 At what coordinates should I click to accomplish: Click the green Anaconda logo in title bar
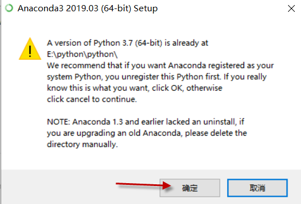pyautogui.click(x=9, y=8)
